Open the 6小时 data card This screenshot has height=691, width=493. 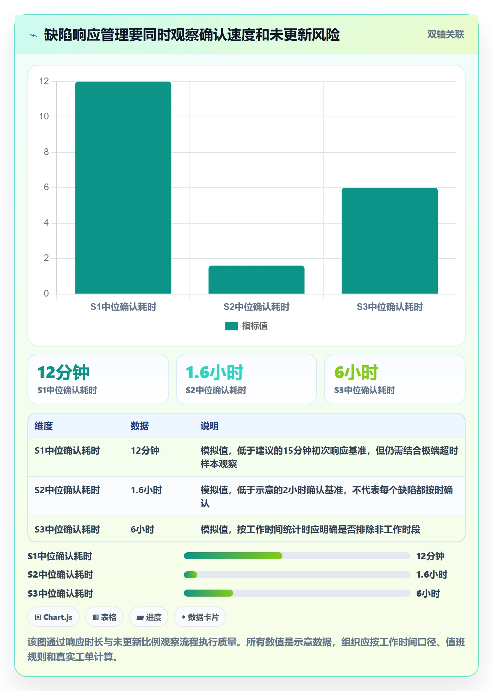(x=395, y=379)
